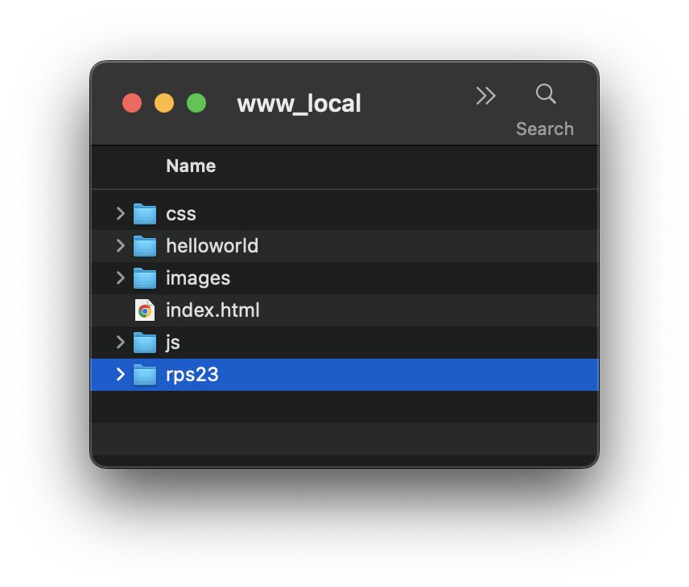
Task: Select the helloworld folder name
Action: coord(212,246)
